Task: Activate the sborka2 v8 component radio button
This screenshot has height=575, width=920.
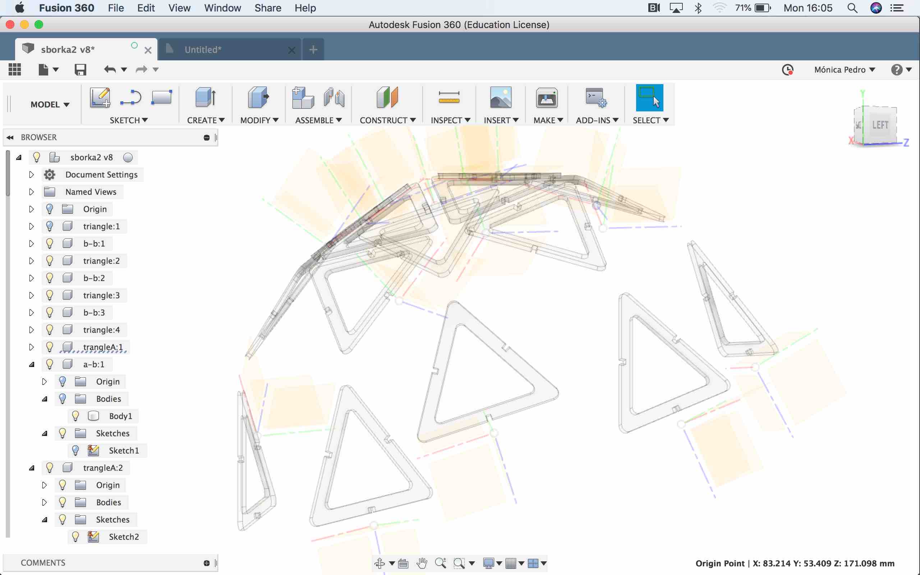Action: pyautogui.click(x=128, y=157)
